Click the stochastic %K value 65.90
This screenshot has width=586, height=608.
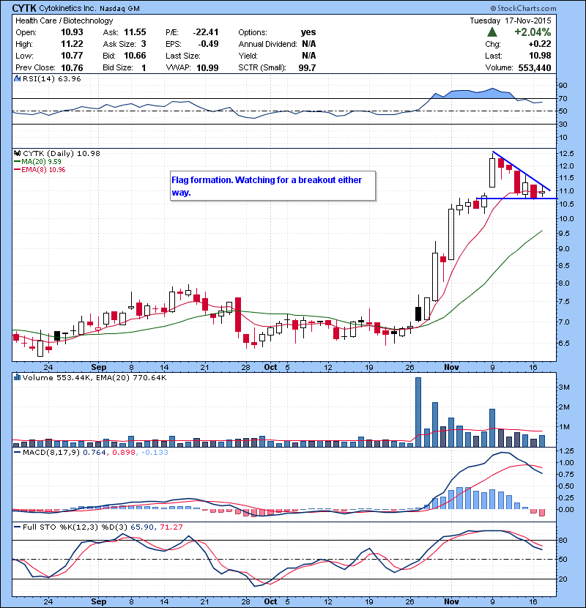(142, 527)
